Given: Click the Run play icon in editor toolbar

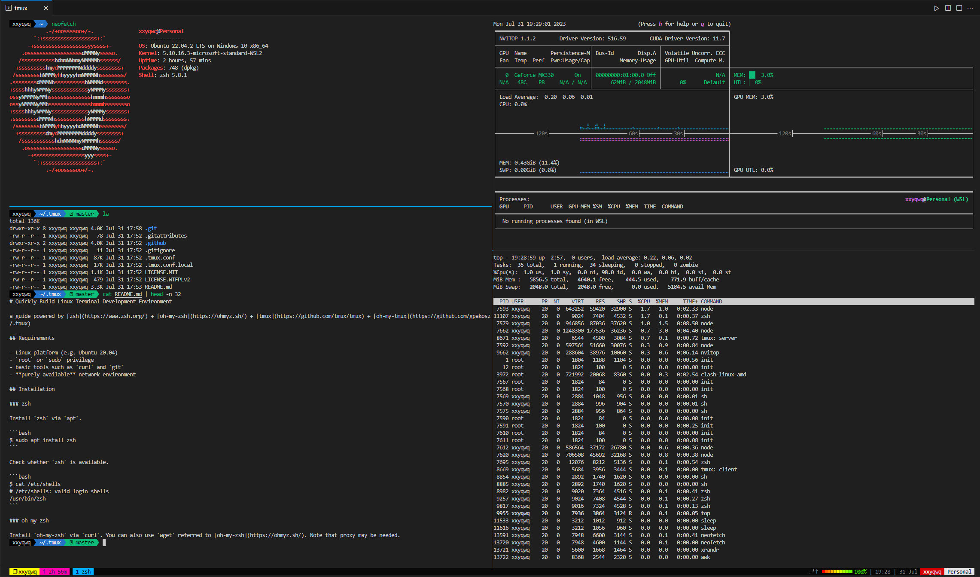Looking at the screenshot, I should [936, 8].
